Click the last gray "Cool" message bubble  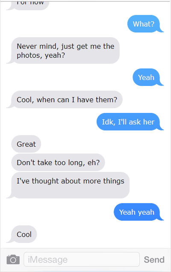(24, 234)
